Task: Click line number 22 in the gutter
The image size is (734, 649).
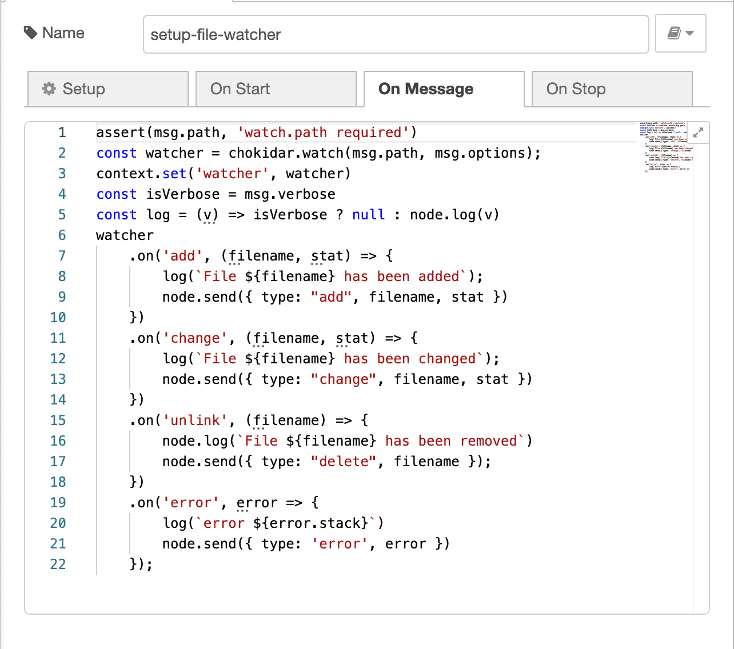Action: point(58,564)
